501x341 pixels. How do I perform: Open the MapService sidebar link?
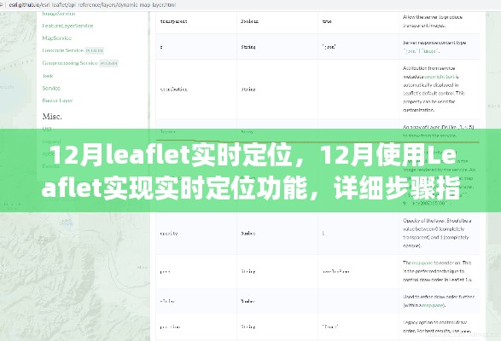click(57, 38)
